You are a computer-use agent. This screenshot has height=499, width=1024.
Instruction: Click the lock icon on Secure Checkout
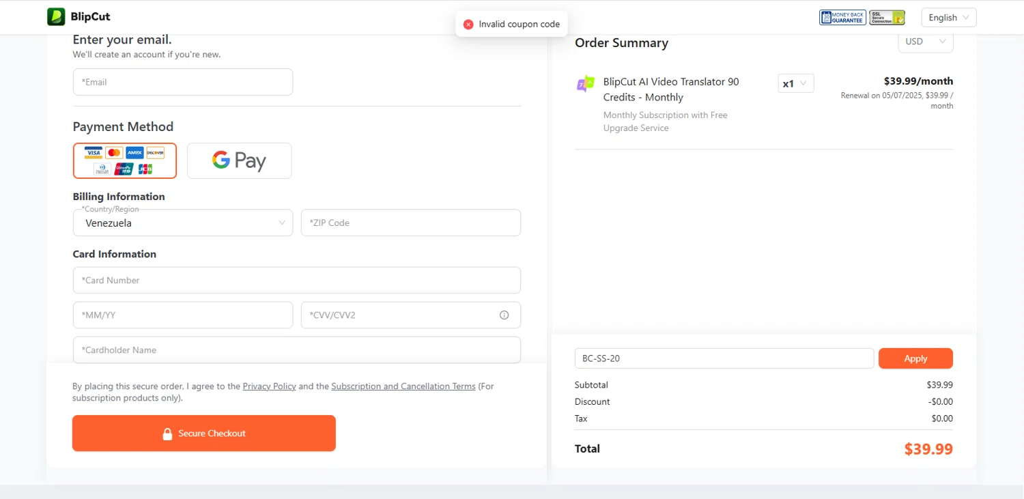pos(167,433)
